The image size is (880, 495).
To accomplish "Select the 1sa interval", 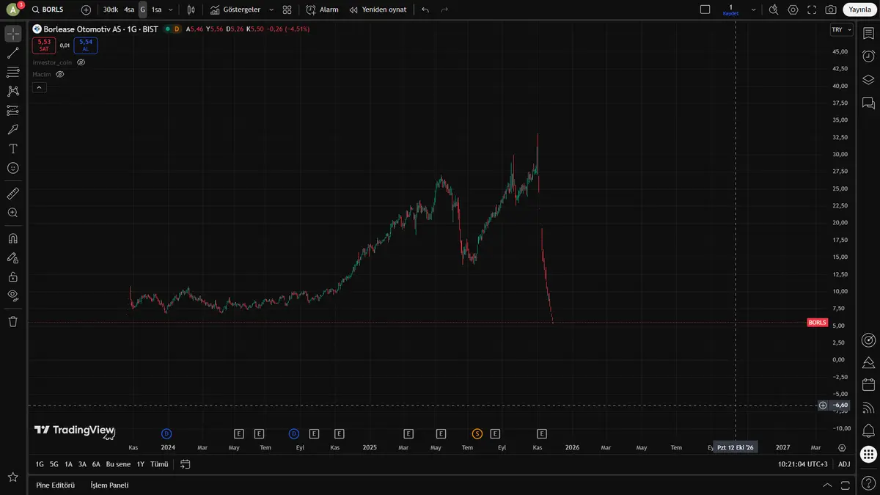I will (x=156, y=10).
